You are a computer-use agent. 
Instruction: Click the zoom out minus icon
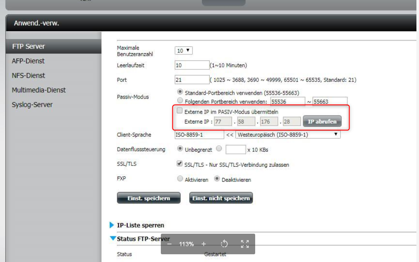tap(169, 244)
